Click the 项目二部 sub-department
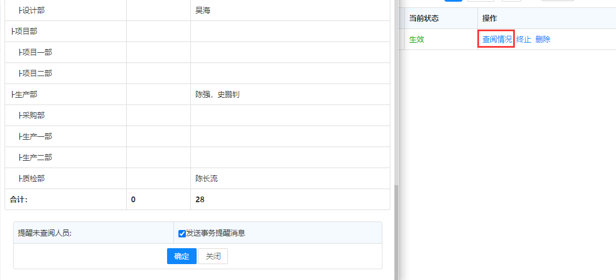Screen dimensions: 616x280 point(36,73)
